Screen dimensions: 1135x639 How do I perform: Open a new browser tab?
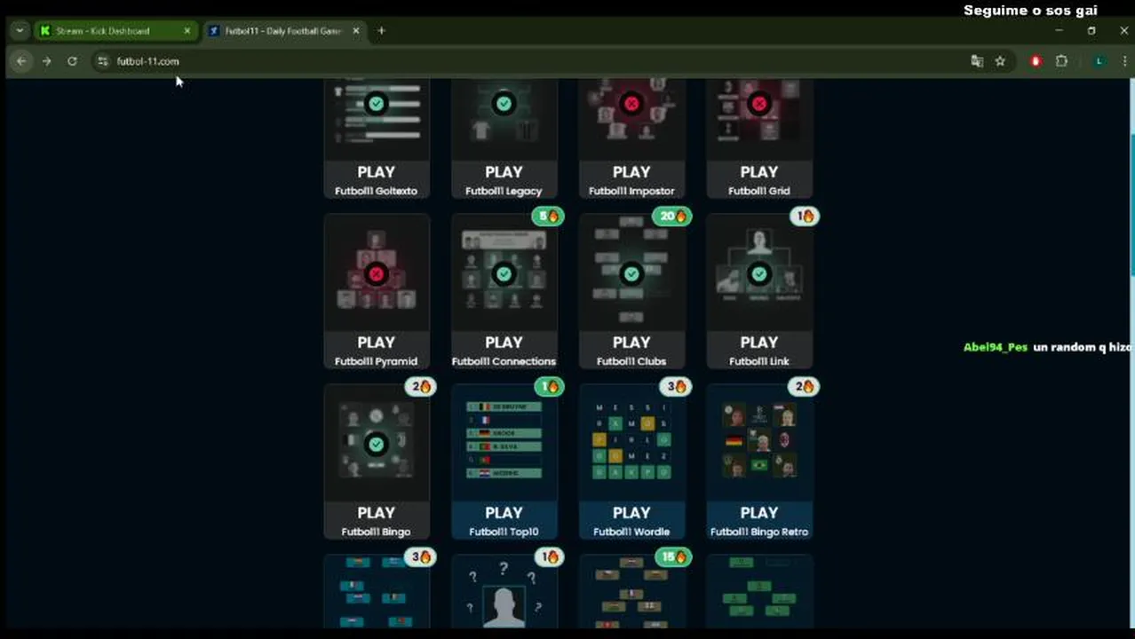coord(381,31)
